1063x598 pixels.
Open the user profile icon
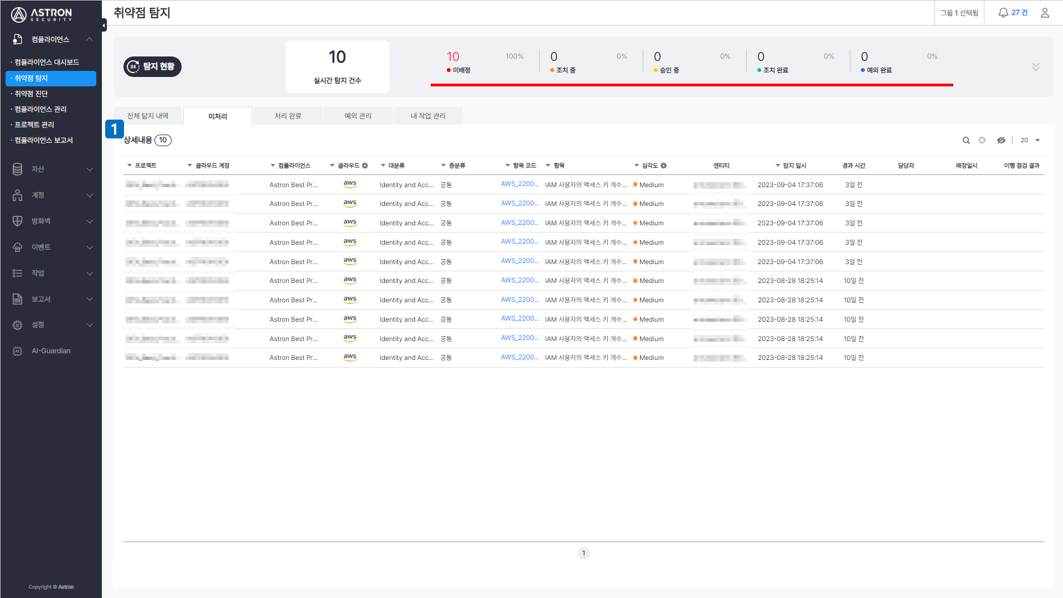click(x=1045, y=13)
